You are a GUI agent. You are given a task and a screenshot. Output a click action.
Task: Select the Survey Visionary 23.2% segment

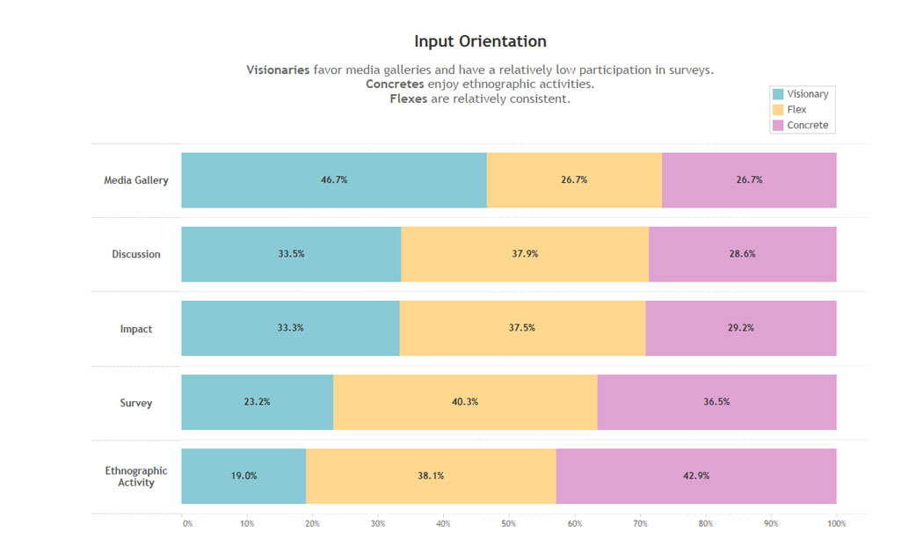257,403
